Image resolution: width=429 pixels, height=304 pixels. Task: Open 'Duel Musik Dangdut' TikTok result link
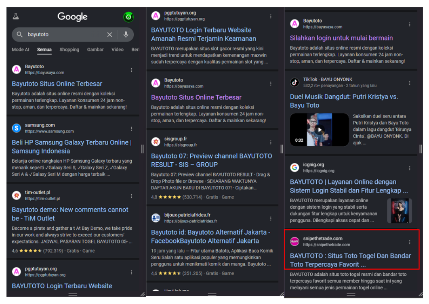pos(344,101)
